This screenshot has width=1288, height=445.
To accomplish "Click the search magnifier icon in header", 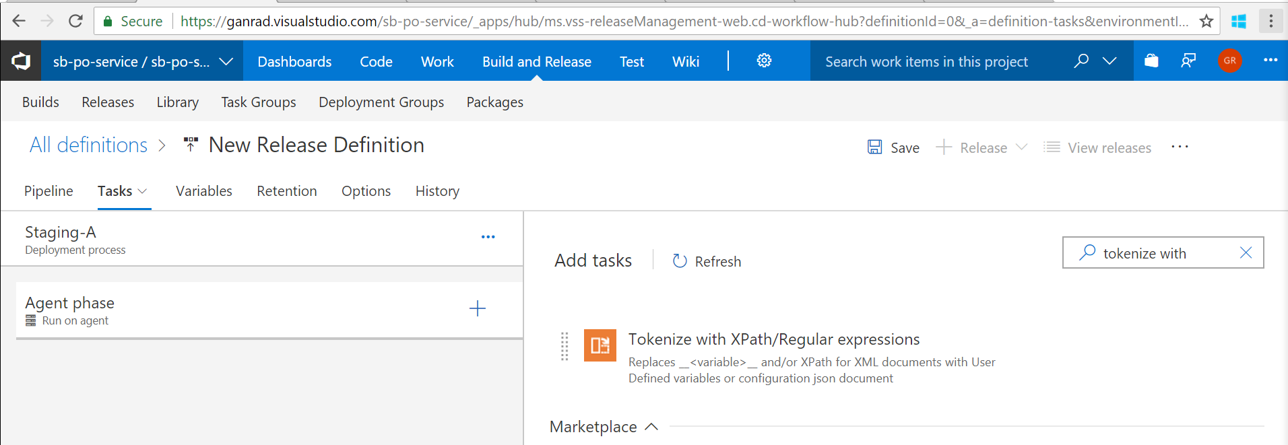I will pyautogui.click(x=1081, y=61).
